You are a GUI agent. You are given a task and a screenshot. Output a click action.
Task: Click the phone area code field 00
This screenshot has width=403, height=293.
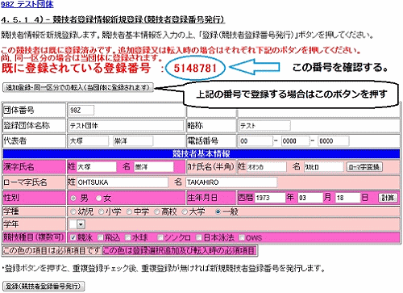point(256,141)
